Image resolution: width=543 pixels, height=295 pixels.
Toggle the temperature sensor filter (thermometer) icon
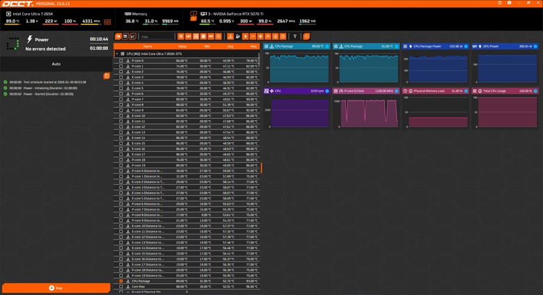point(230,36)
